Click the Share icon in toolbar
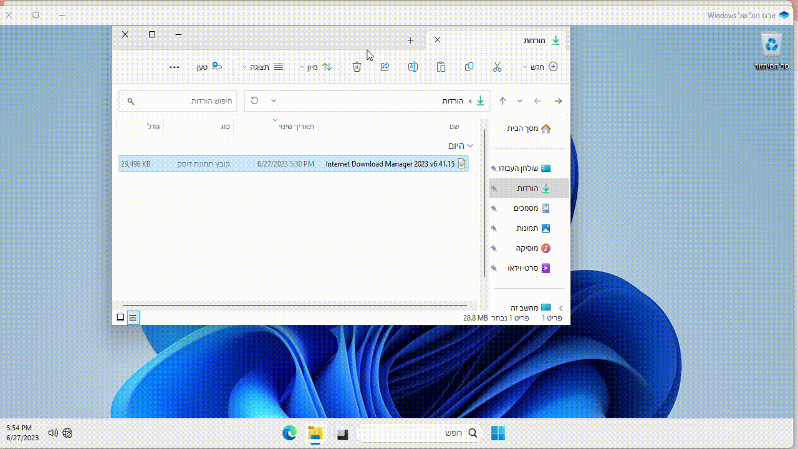 click(x=385, y=67)
